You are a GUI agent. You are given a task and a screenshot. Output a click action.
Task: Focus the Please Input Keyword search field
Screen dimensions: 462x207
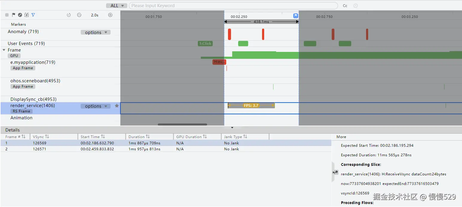[233, 6]
